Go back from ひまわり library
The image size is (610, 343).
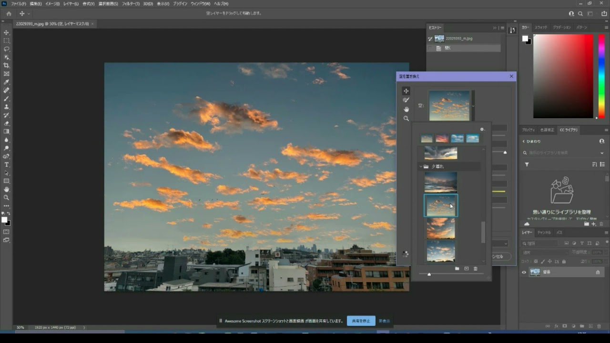click(523, 141)
